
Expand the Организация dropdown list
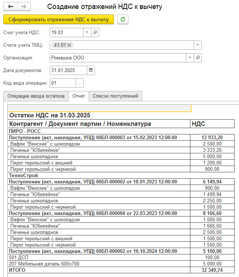[x=190, y=58]
